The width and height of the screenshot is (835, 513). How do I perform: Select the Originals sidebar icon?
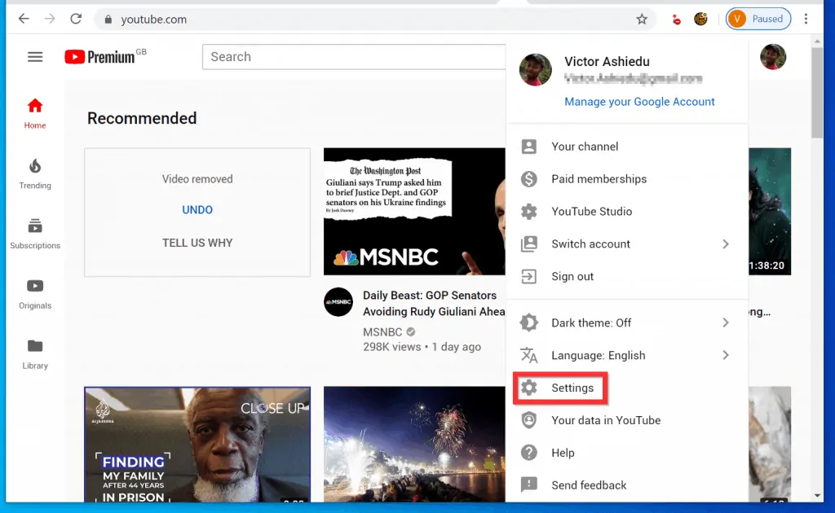point(34,293)
